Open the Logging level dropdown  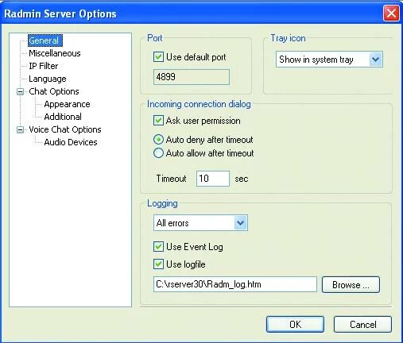pos(200,223)
